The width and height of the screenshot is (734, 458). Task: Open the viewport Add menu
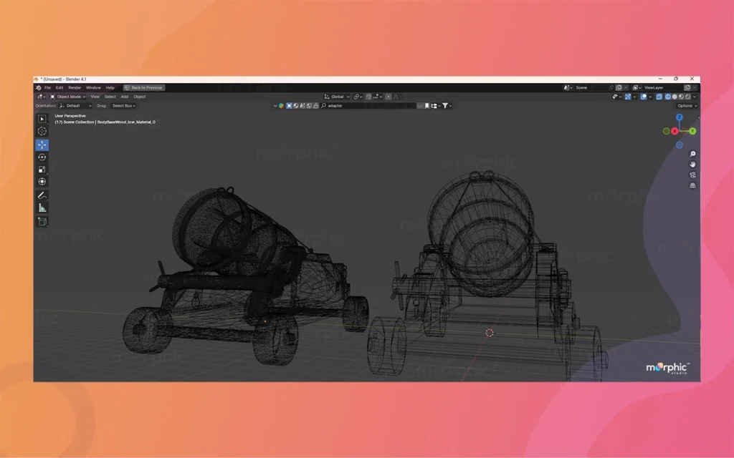125,97
